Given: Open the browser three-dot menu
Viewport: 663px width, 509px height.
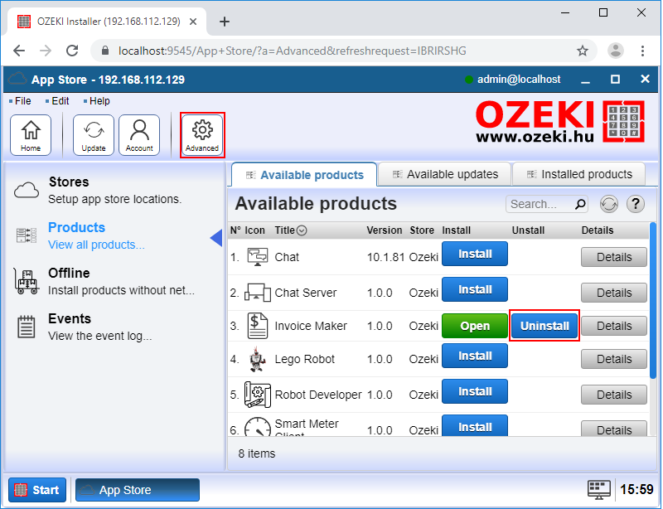Looking at the screenshot, I should click(x=642, y=51).
